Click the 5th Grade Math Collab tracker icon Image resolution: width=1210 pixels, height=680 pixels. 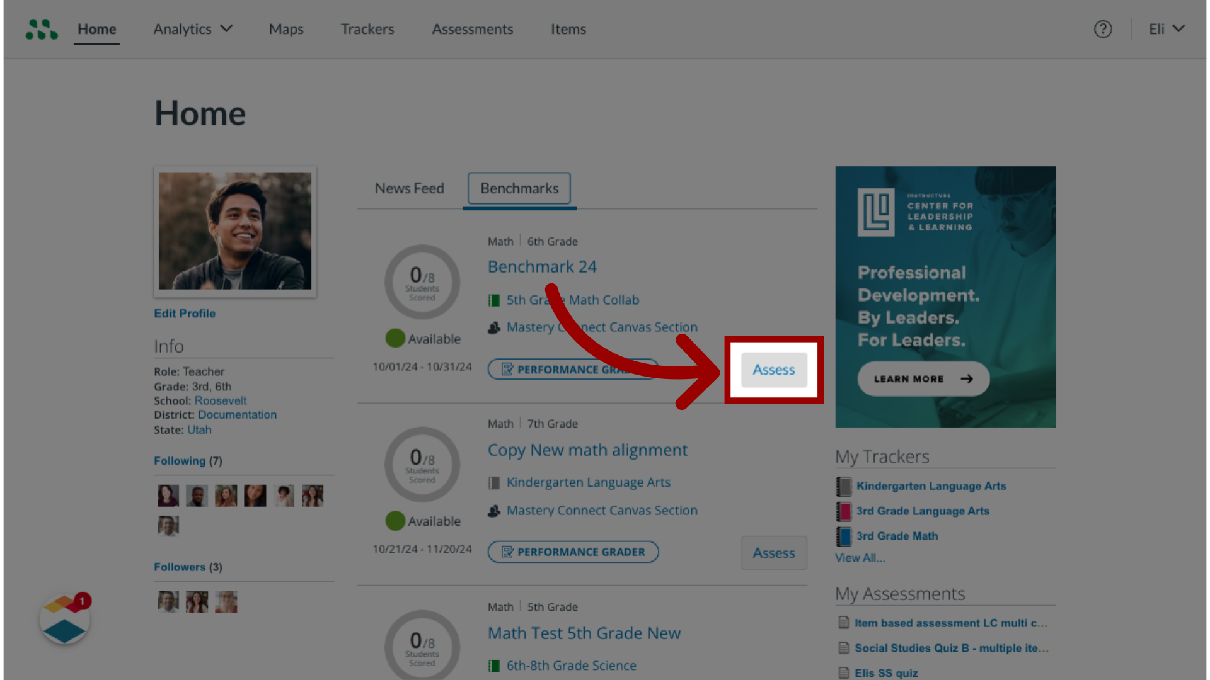[x=493, y=299]
